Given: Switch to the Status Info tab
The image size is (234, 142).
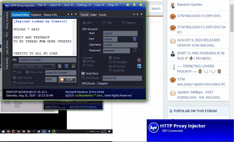Looking at the screenshot, I should pyautogui.click(x=50, y=15).
